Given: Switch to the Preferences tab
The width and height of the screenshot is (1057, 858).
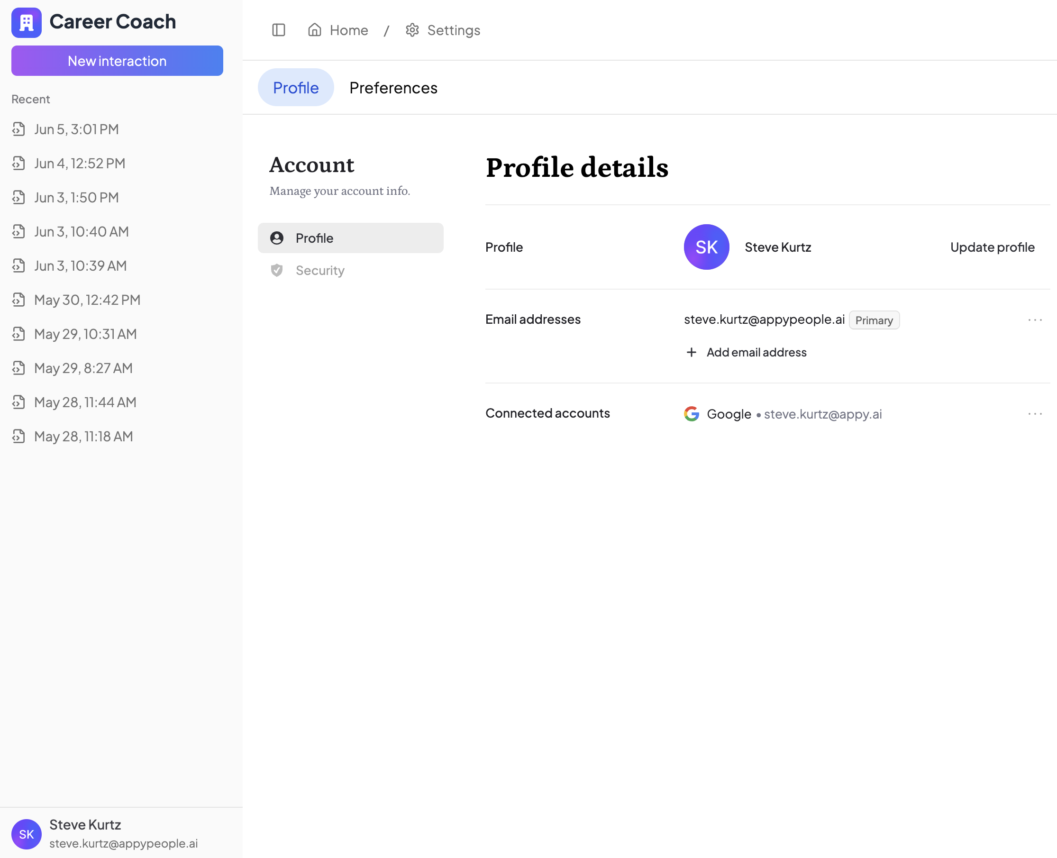Looking at the screenshot, I should tap(393, 88).
